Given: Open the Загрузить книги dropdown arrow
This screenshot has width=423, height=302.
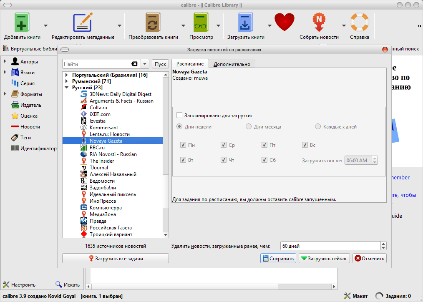Looking at the screenshot, I should [269, 25].
